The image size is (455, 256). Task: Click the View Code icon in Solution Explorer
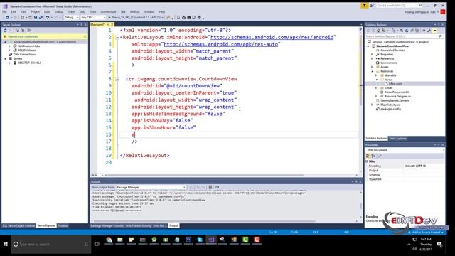click(x=424, y=31)
